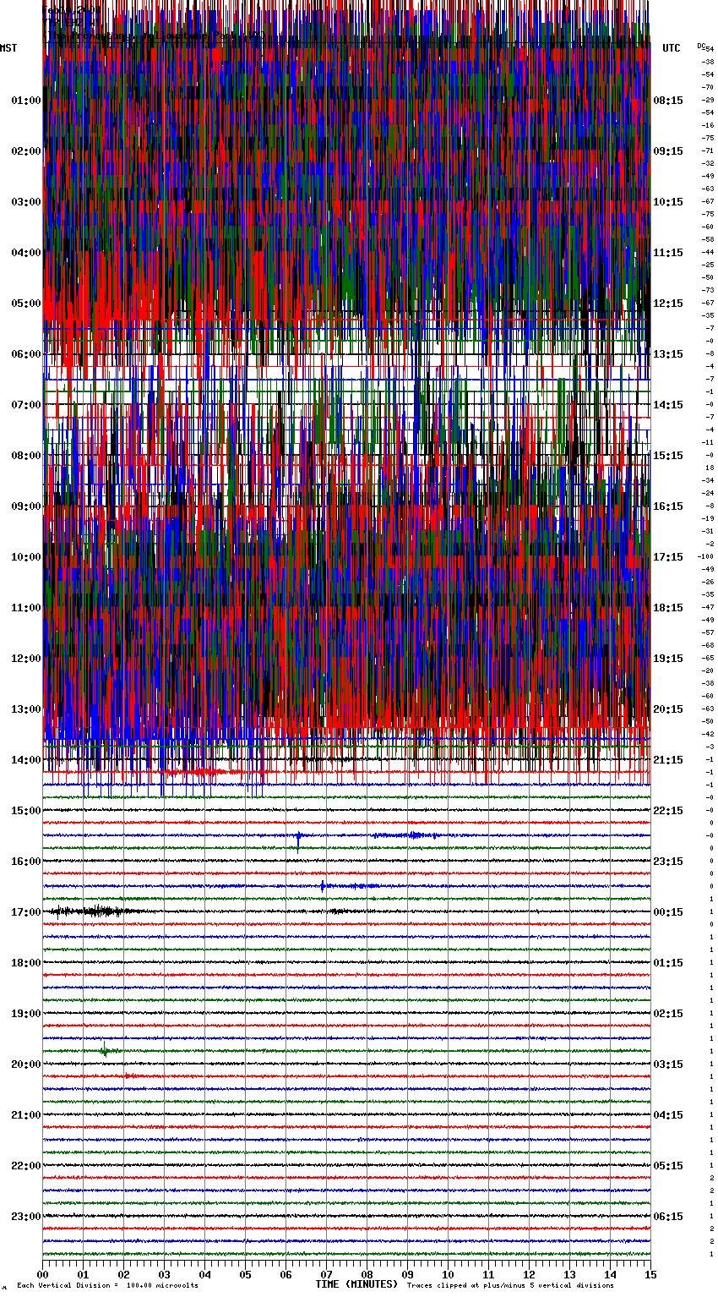Click the 20:15 UTC time label

click(668, 709)
